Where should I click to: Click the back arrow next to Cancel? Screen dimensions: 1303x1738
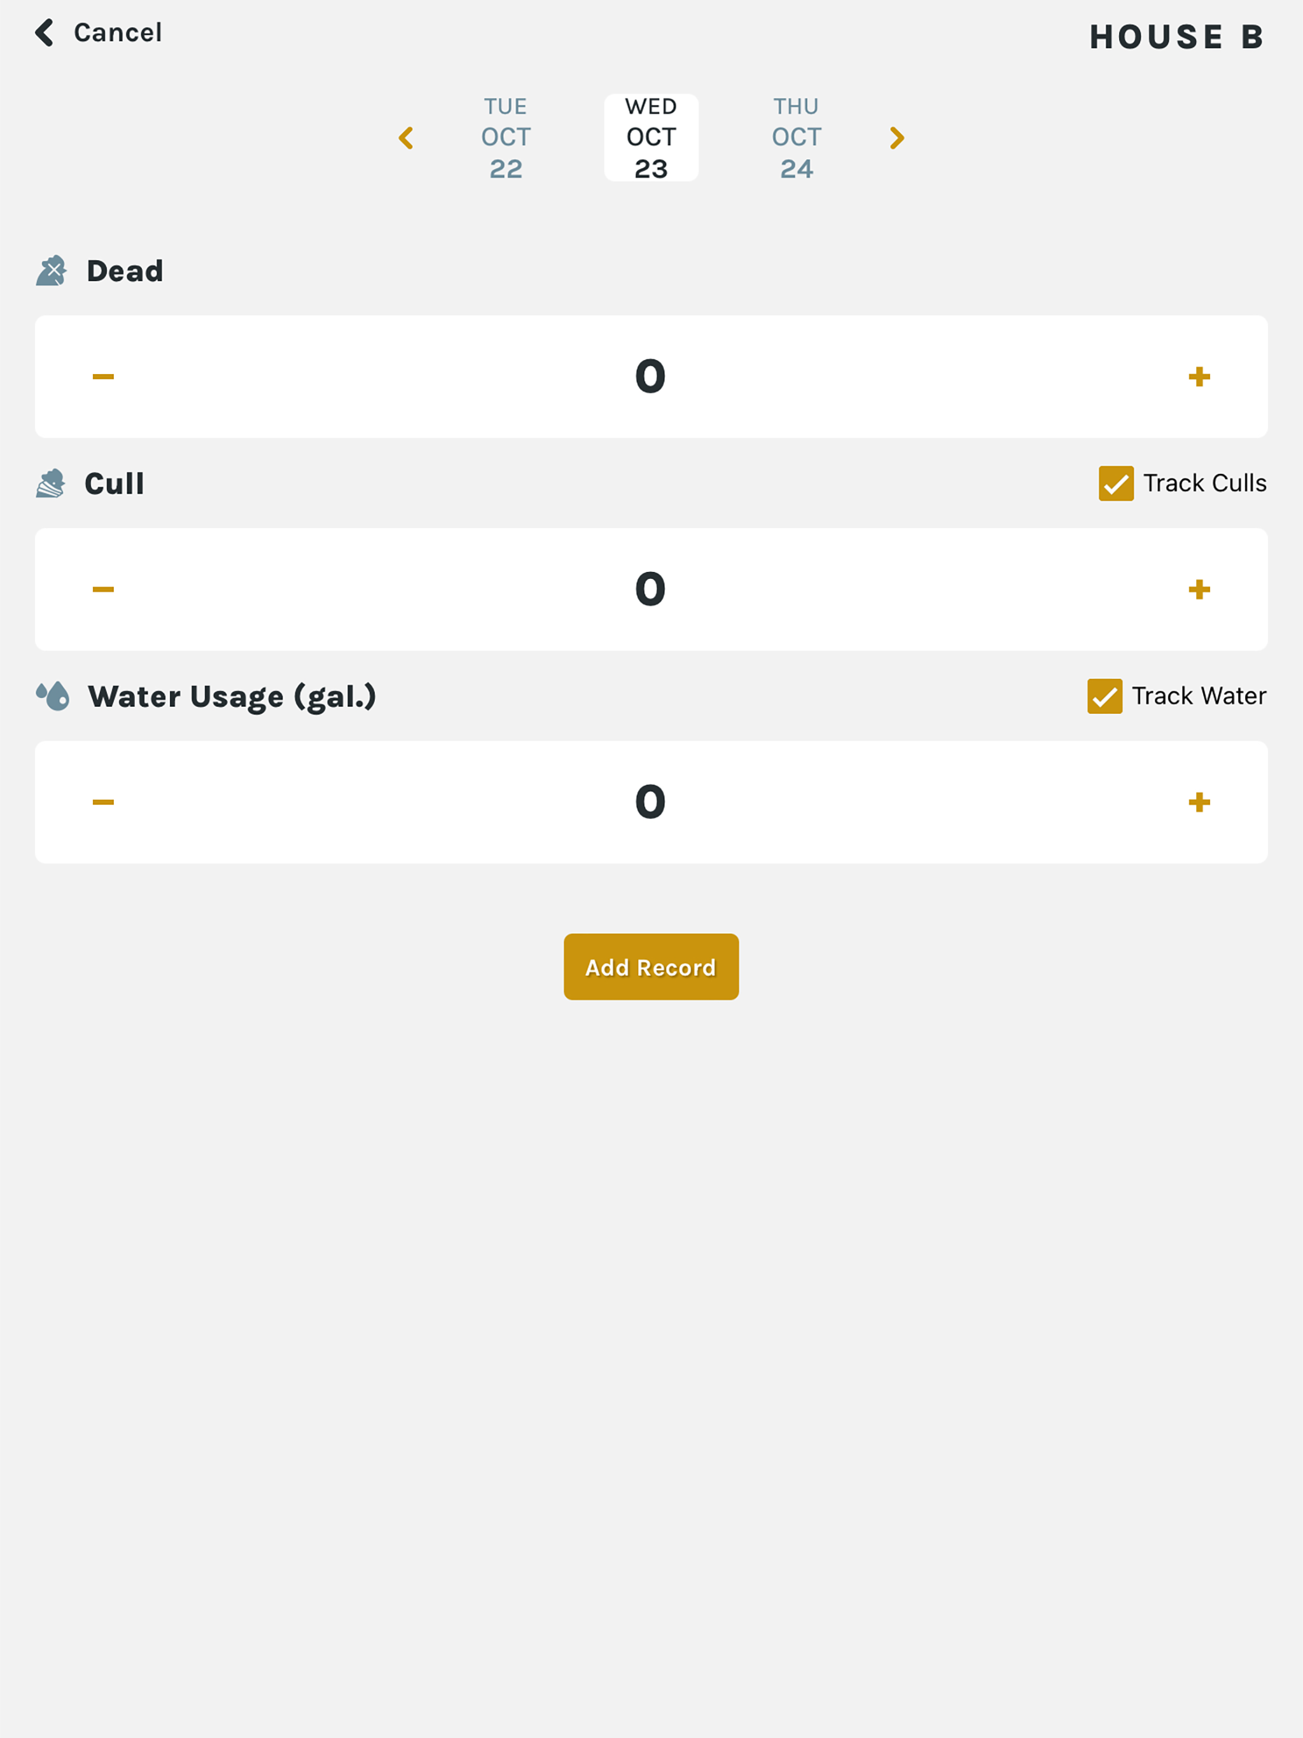pyautogui.click(x=45, y=33)
